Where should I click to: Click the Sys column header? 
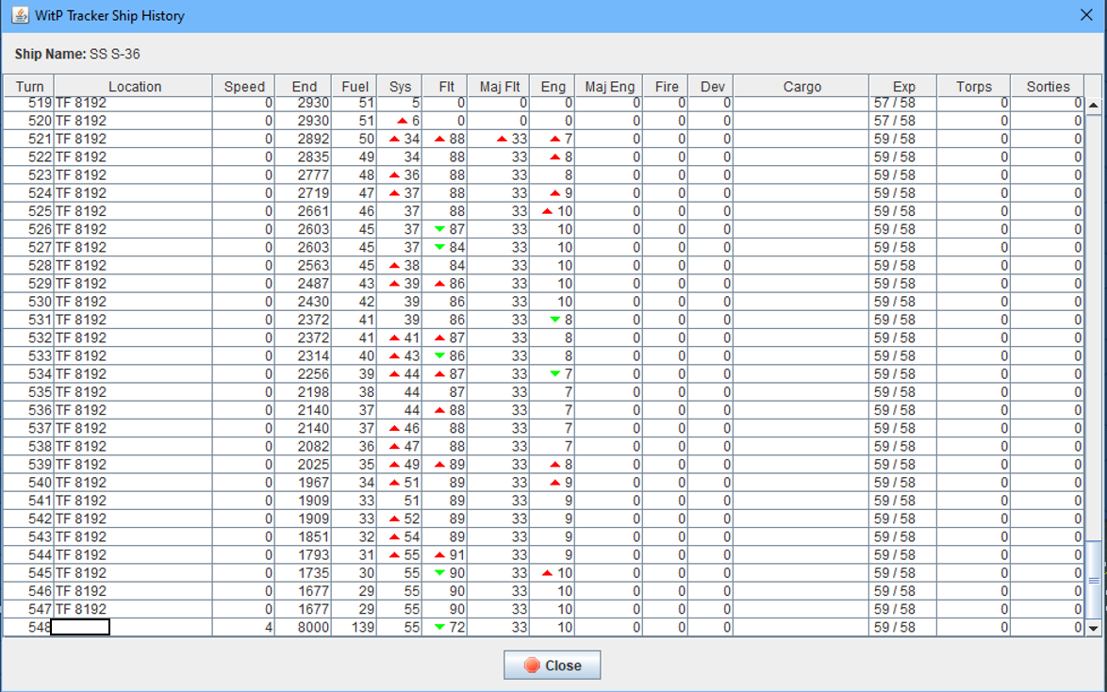(x=400, y=87)
